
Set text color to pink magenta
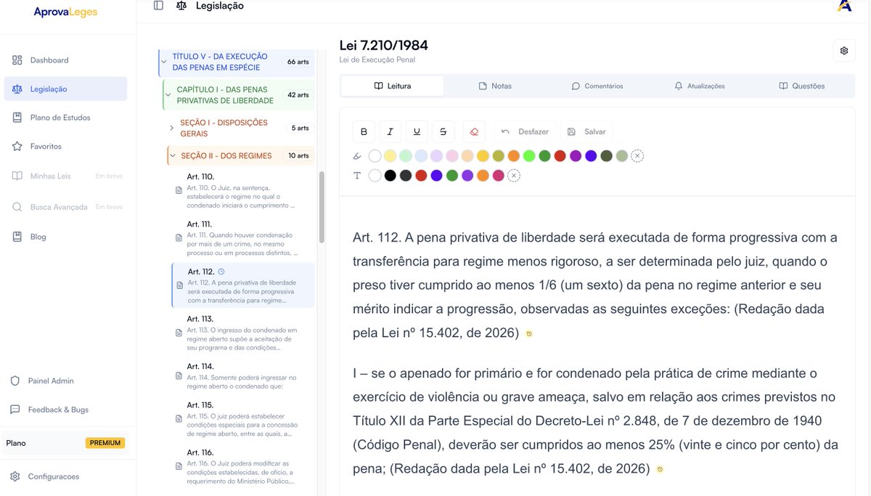(x=498, y=176)
